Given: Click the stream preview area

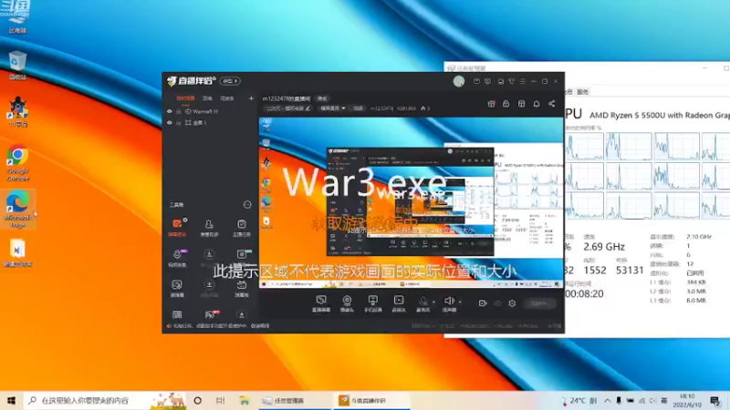Looking at the screenshot, I should (411, 202).
